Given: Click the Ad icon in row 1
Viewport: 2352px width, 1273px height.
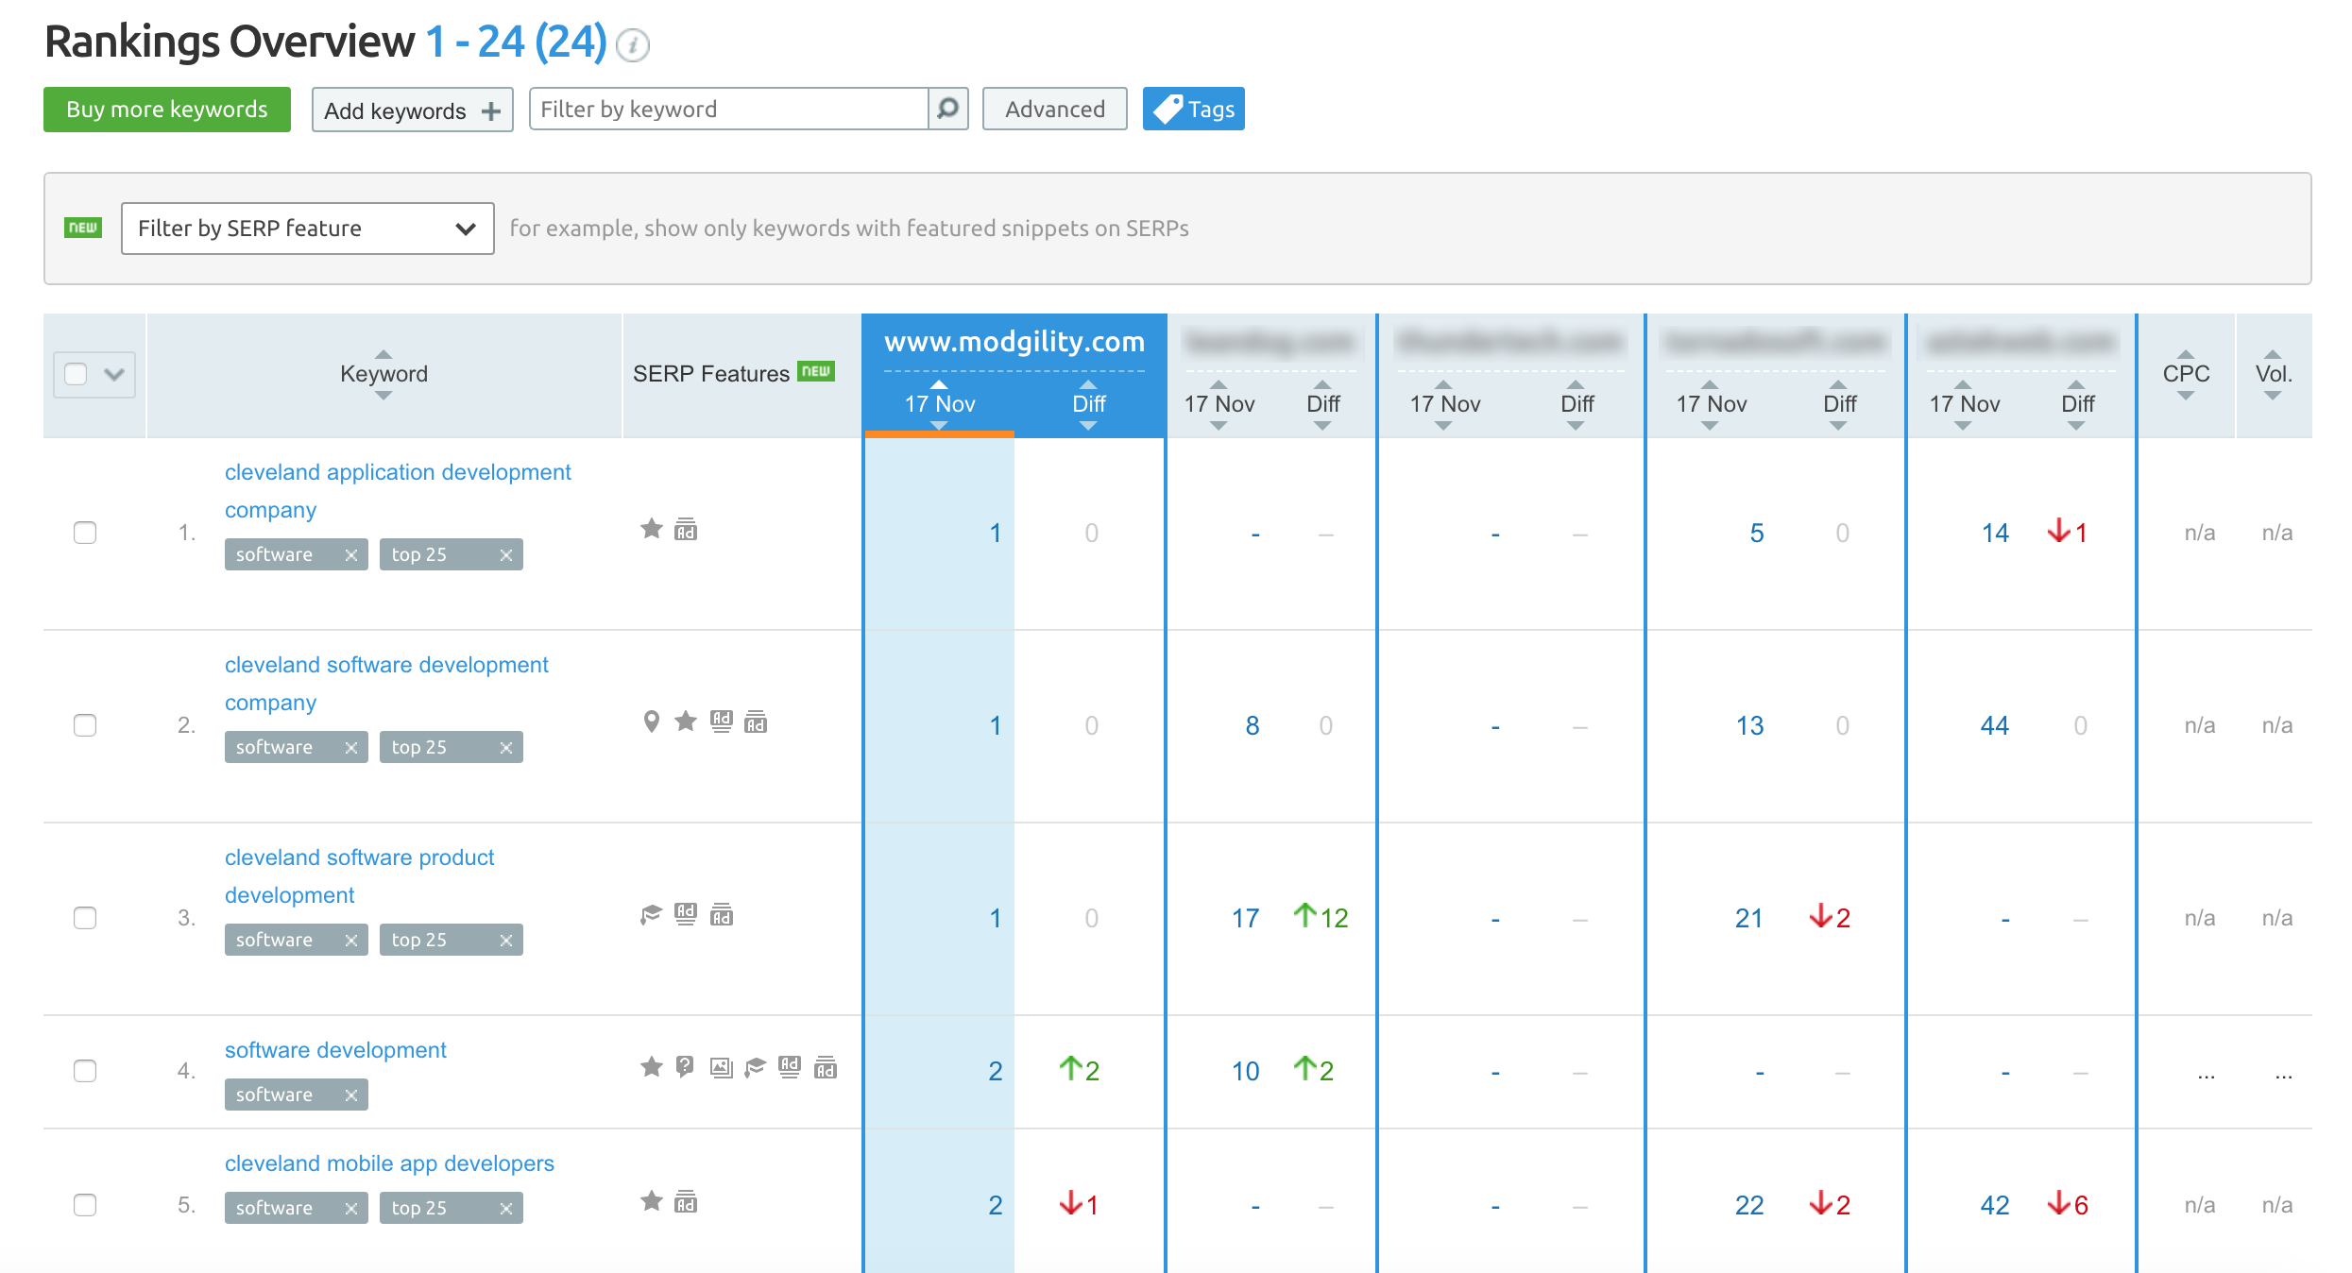Looking at the screenshot, I should (686, 529).
